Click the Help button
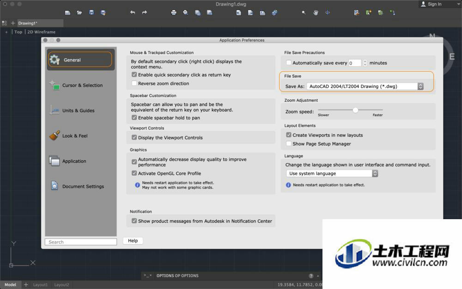This screenshot has width=462, height=289. pyautogui.click(x=133, y=240)
